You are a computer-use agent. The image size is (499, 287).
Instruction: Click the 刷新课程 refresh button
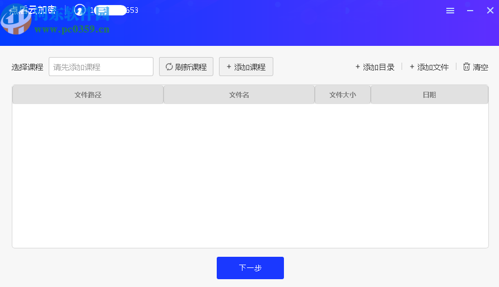coord(186,67)
